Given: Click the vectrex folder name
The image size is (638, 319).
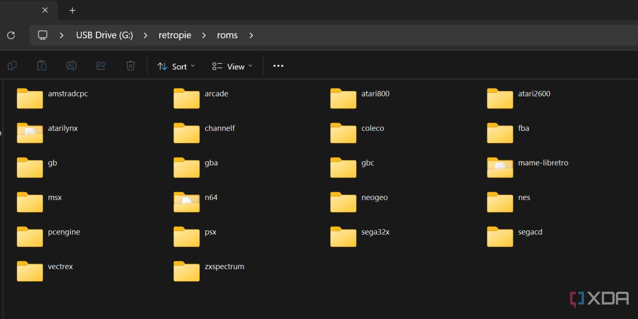Looking at the screenshot, I should click(x=60, y=266).
